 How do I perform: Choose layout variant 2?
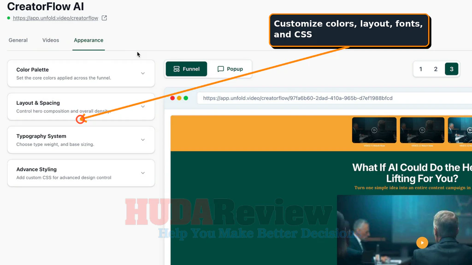coord(436,69)
